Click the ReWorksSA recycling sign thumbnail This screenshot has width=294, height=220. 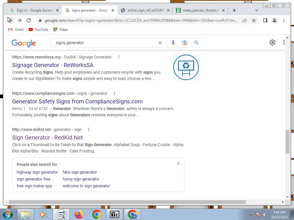tap(186, 67)
